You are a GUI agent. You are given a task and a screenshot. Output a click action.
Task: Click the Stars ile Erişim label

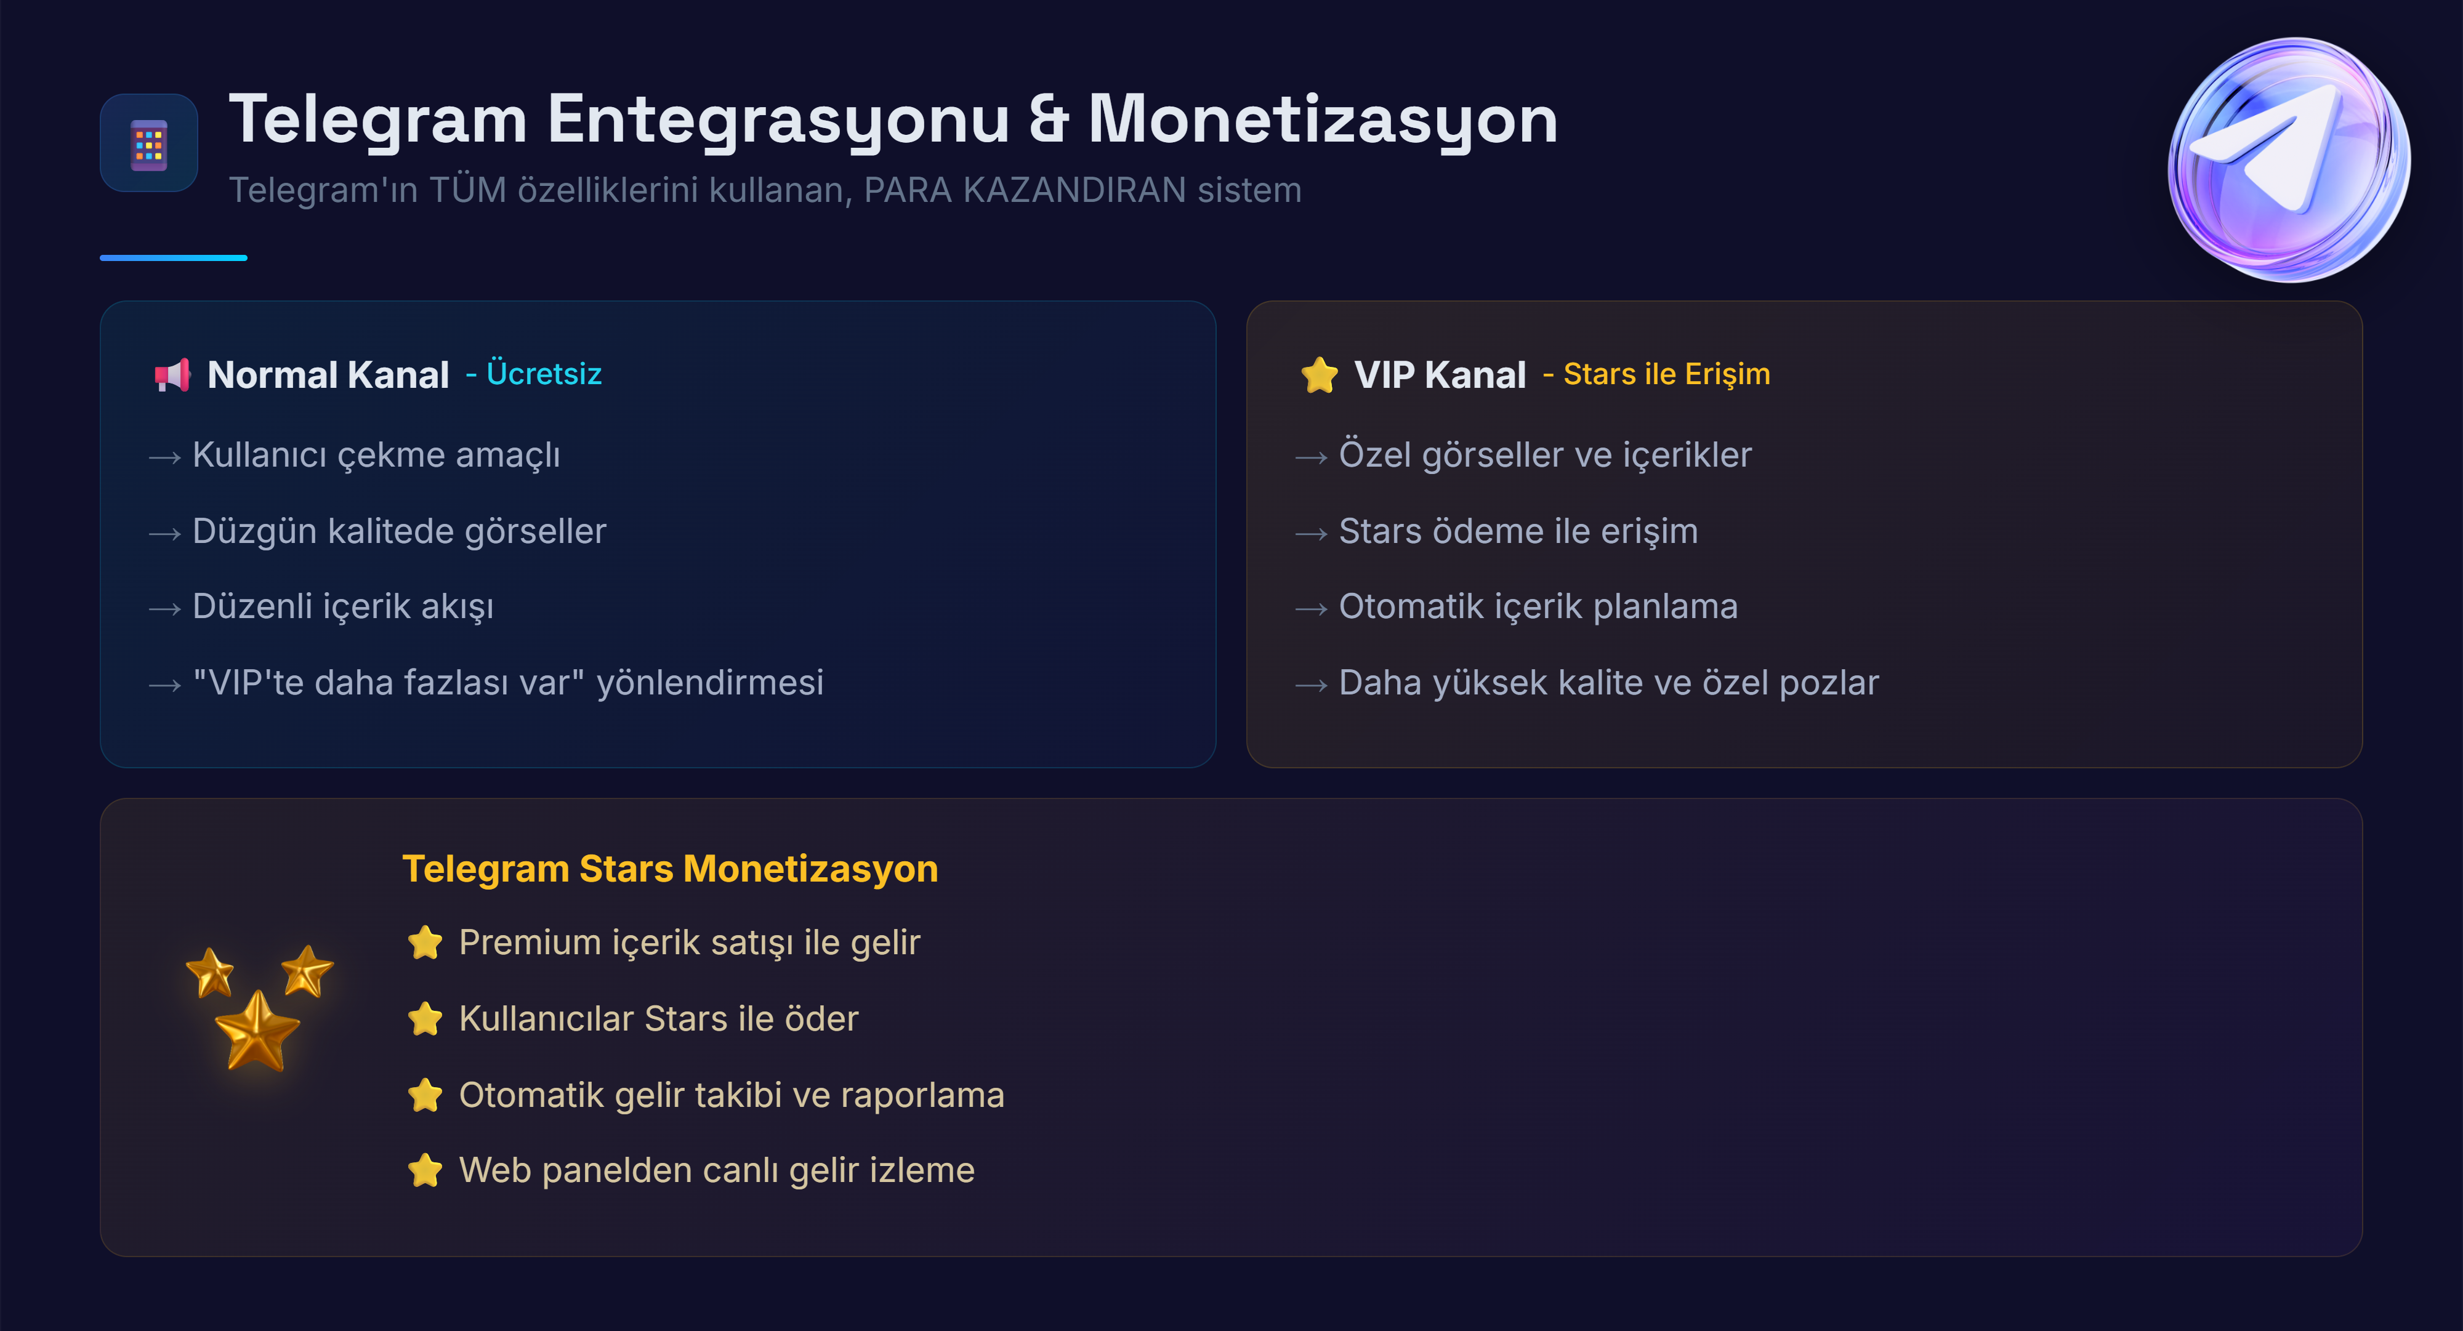(1666, 374)
